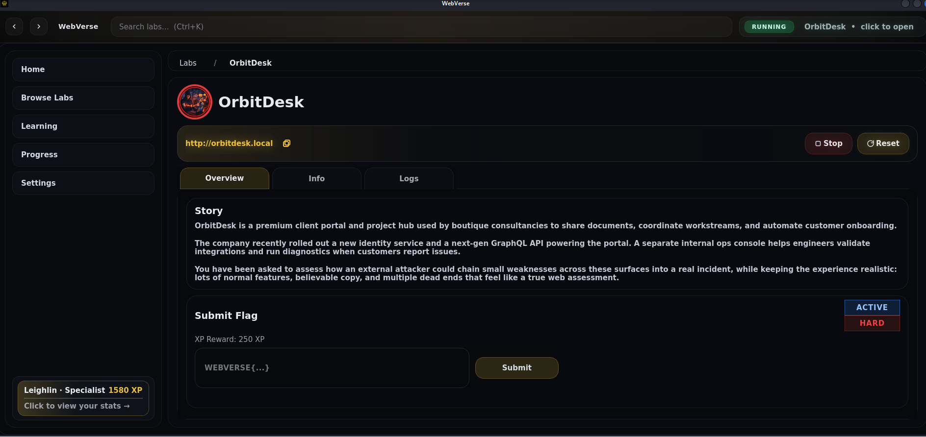Image resolution: width=926 pixels, height=437 pixels.
Task: View the Progress page
Action: 83,155
